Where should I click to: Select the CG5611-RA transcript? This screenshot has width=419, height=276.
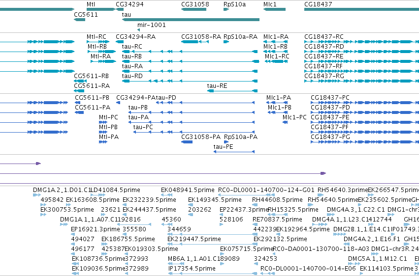point(79,91)
